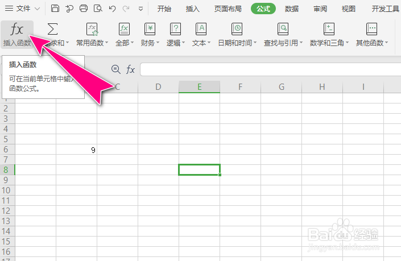Open the Common Functions (常用函数) icon
Image resolution: width=401 pixels, height=261 pixels.
point(92,29)
